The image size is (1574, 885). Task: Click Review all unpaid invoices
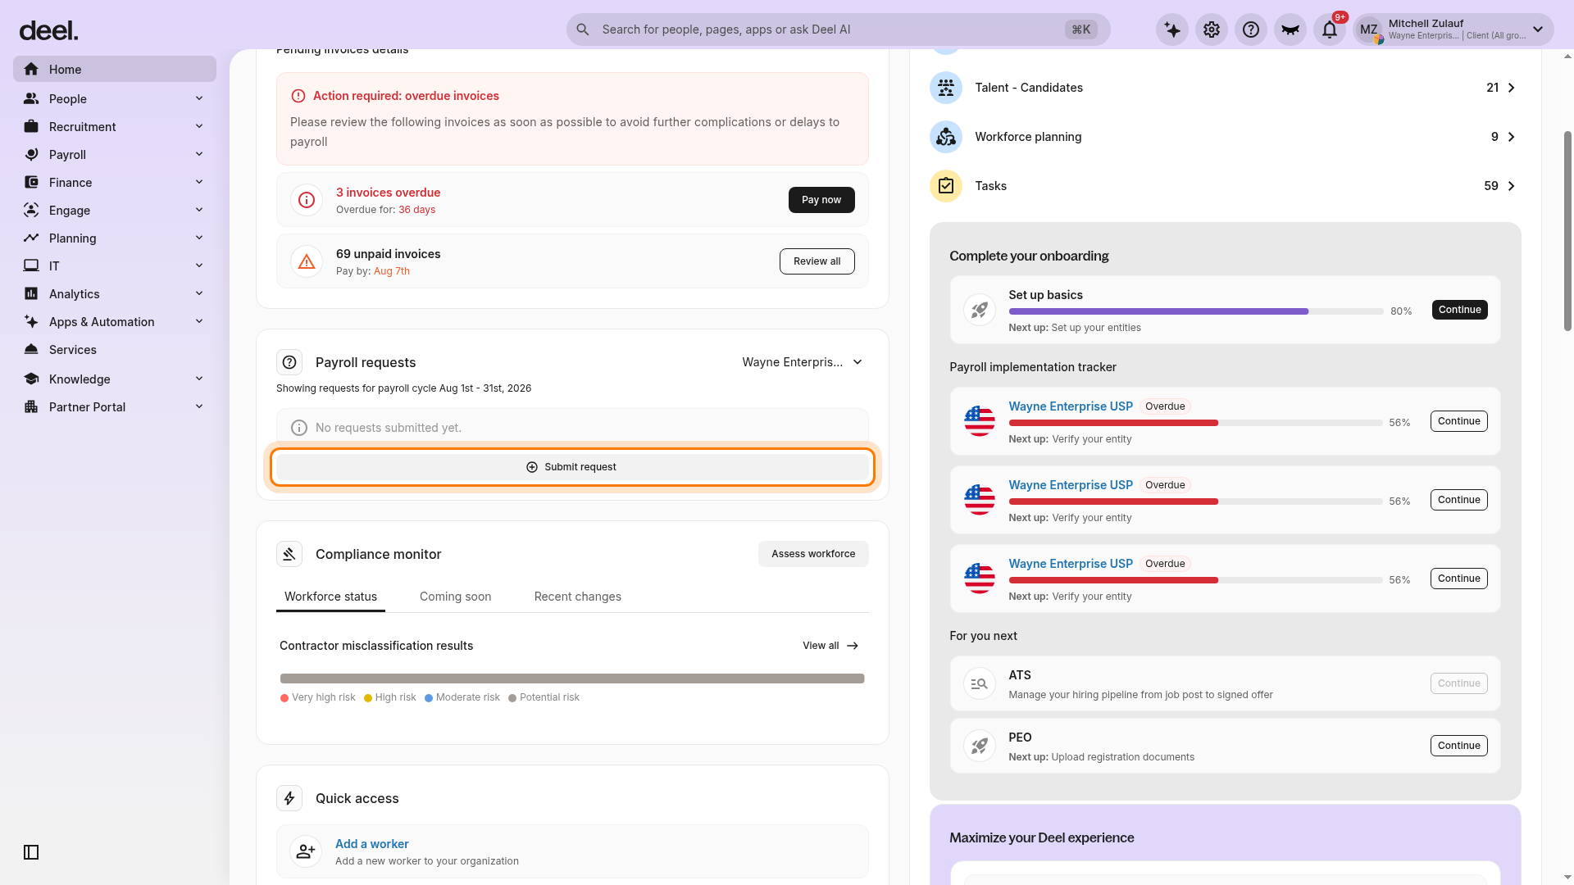[x=817, y=261]
